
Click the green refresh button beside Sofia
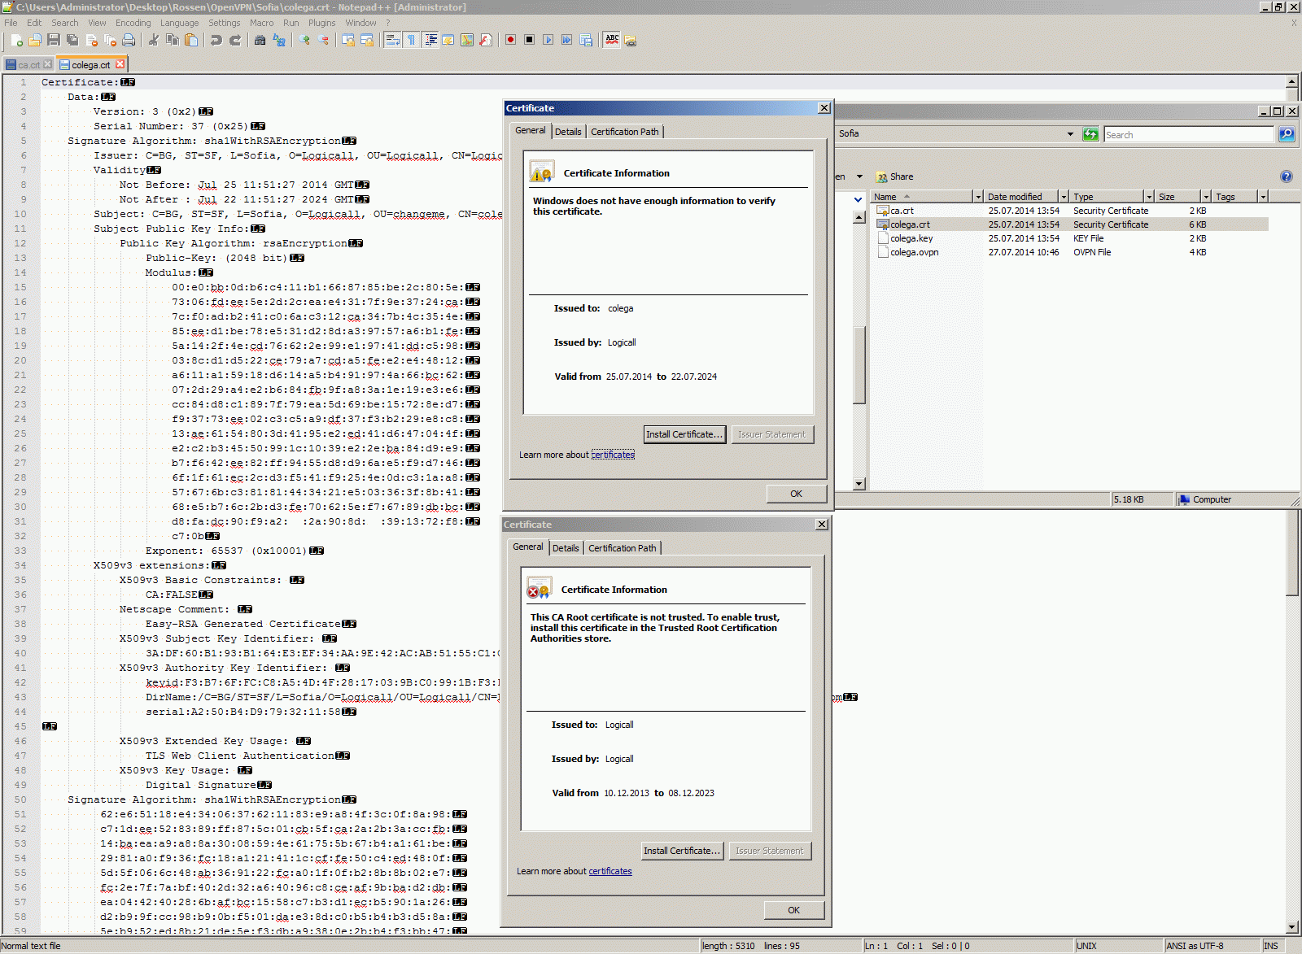click(1090, 134)
